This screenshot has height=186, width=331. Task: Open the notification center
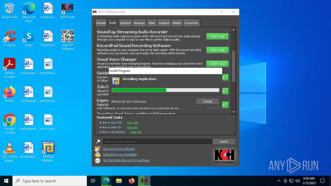[322, 181]
